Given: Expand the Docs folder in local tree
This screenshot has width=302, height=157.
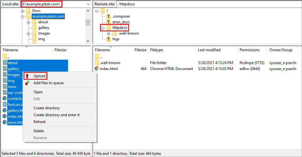Looking at the screenshot, I should click(x=23, y=11).
